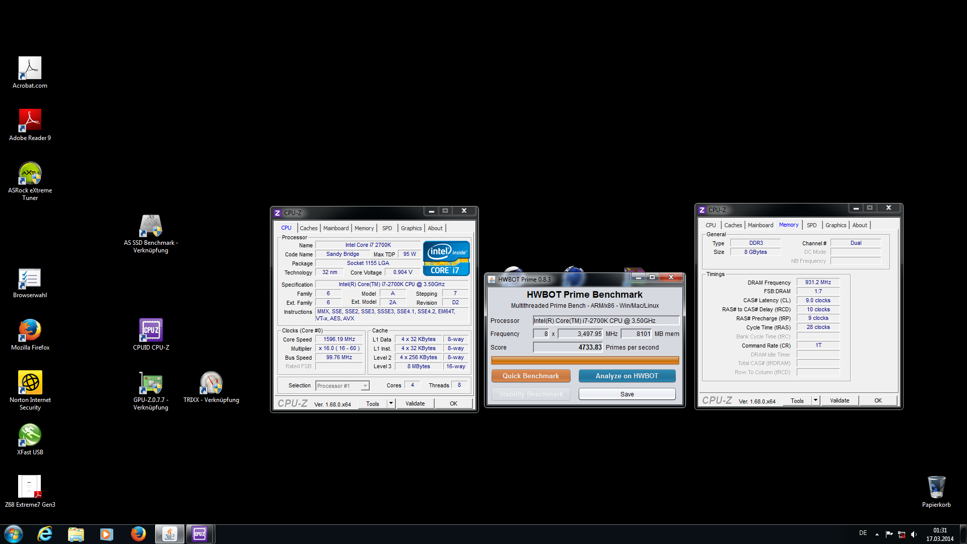This screenshot has height=544, width=967.
Task: Click Validate in left CPU-Z window
Action: [x=415, y=403]
